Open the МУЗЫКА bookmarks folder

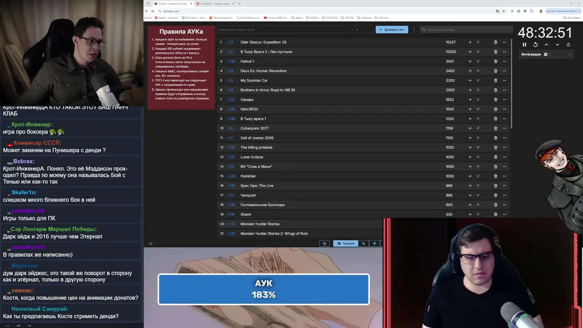(313, 18)
